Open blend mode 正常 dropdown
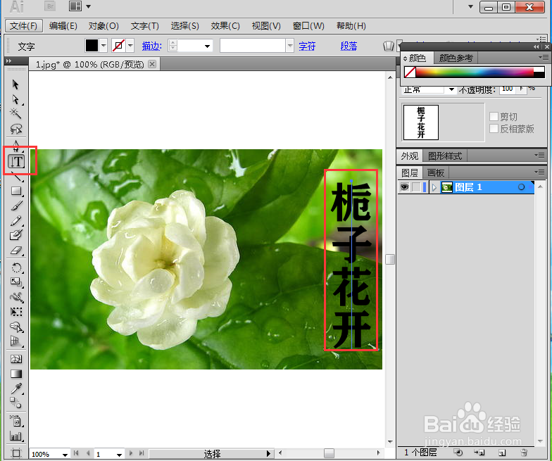 coord(451,90)
